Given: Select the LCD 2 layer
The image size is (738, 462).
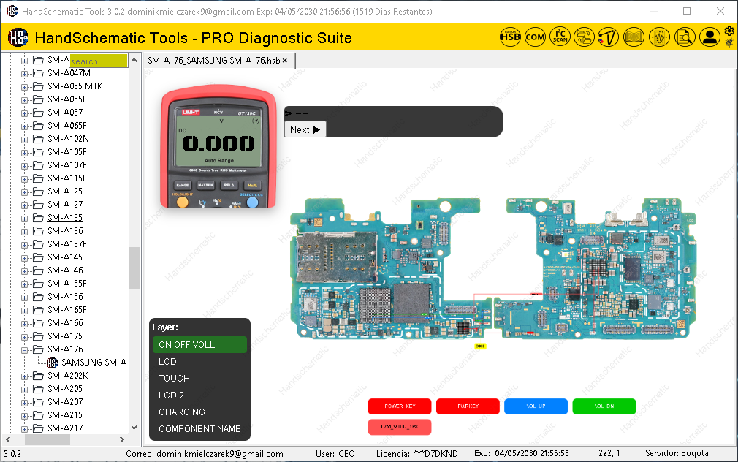Looking at the screenshot, I should (x=199, y=395).
